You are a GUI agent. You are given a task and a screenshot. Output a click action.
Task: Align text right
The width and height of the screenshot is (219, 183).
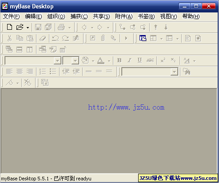(30, 72)
